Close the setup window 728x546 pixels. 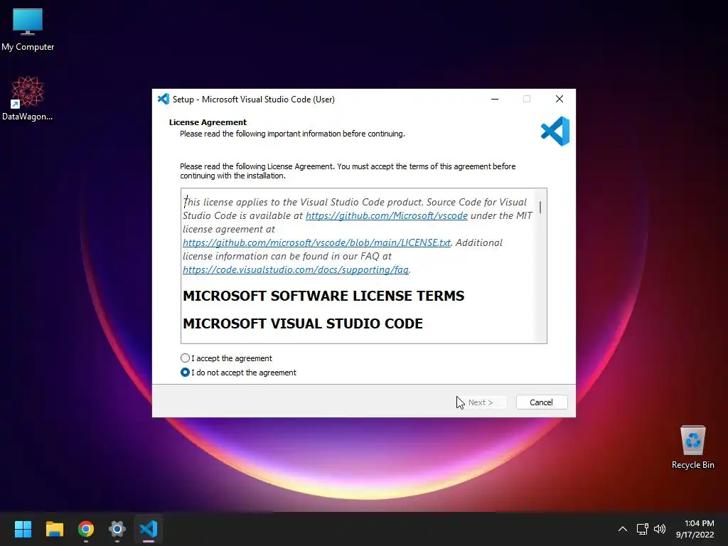[x=560, y=99]
